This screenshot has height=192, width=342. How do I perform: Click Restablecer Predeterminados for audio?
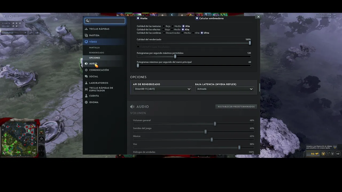[x=236, y=107]
